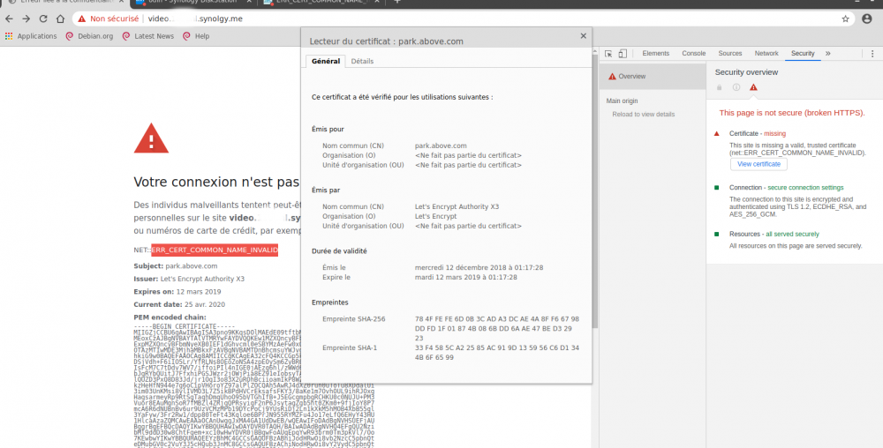Go to the home page icon
The image size is (883, 448).
(61, 19)
